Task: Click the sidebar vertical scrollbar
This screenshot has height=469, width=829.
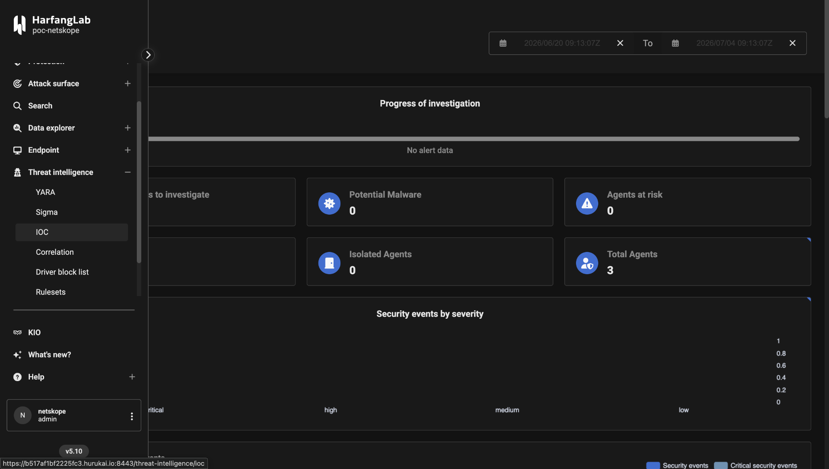Action: click(x=139, y=182)
